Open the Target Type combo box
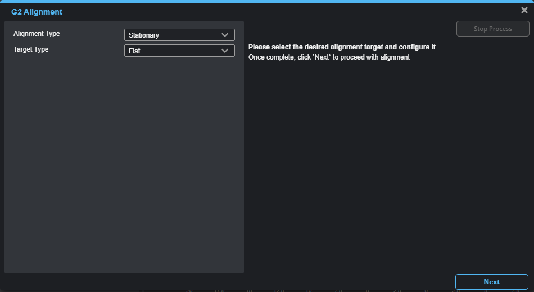The width and height of the screenshot is (534, 292). tap(179, 51)
